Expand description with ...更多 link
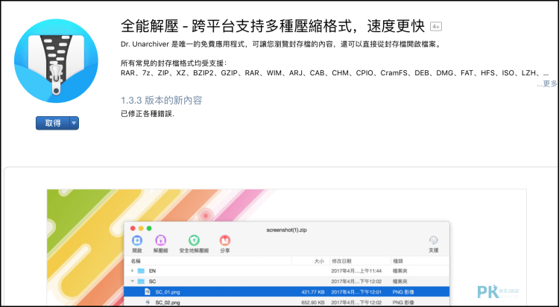Image resolution: width=559 pixels, height=307 pixels. pos(547,83)
